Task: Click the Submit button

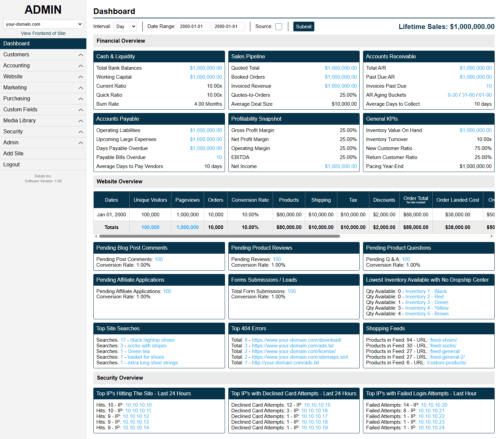Action: (x=303, y=26)
